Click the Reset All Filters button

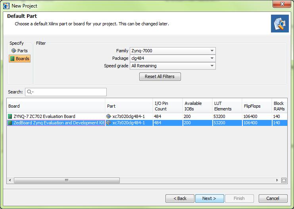click(x=160, y=76)
